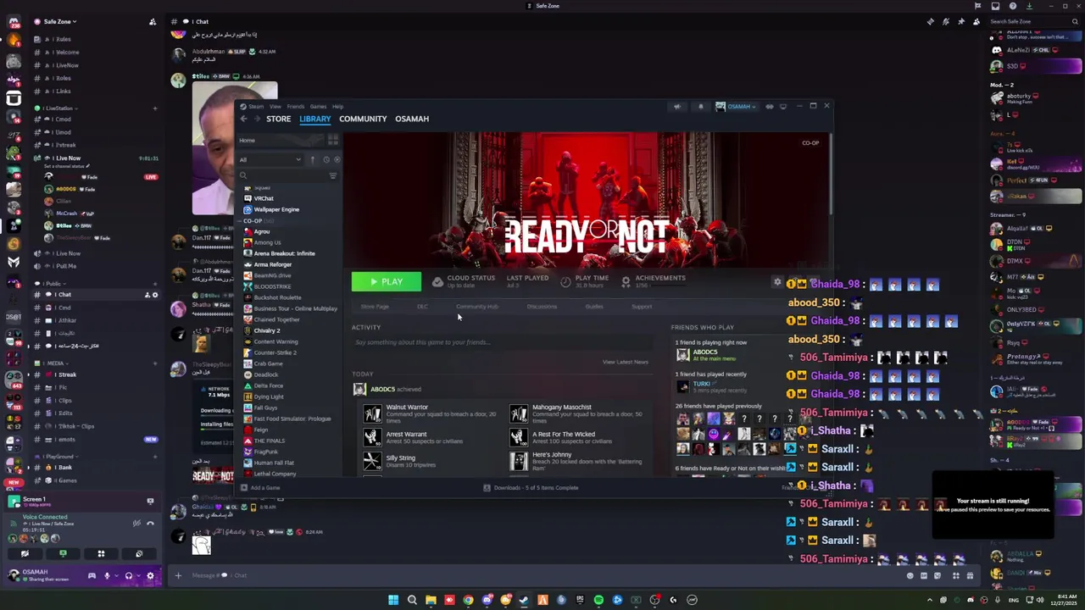1085x610 pixels.
Task: Select Arma Reforger in the game list
Action: click(273, 264)
